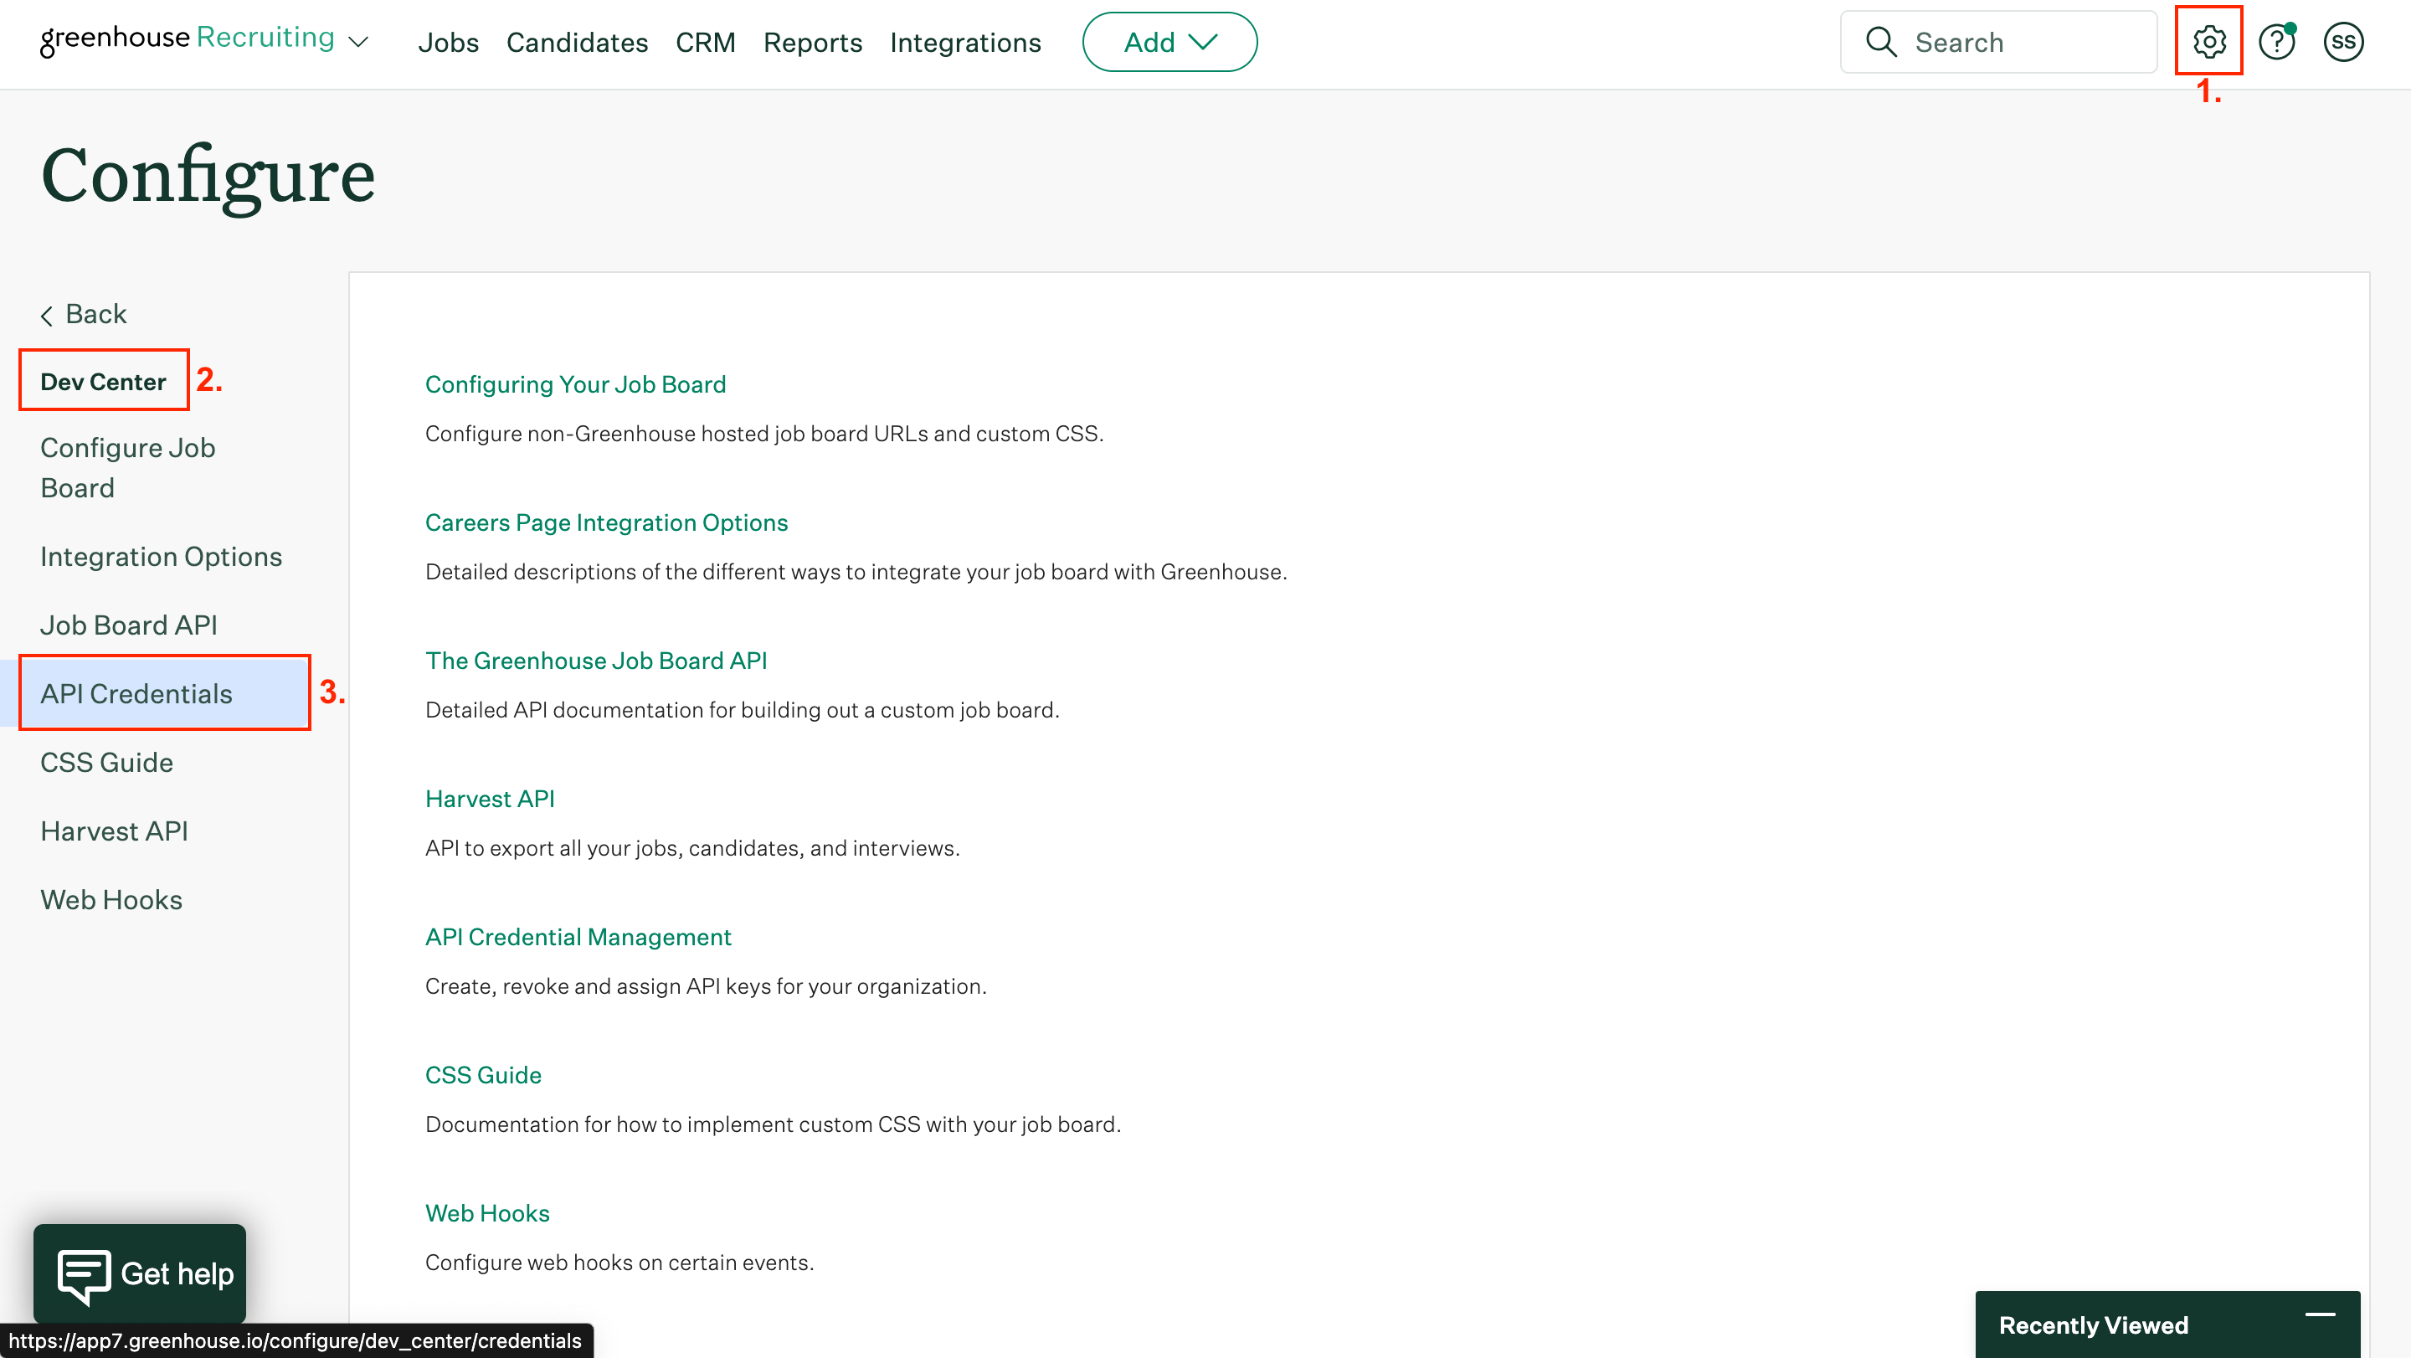This screenshot has width=2411, height=1358.
Task: Click the greenhouse logo
Action: tap(114, 39)
